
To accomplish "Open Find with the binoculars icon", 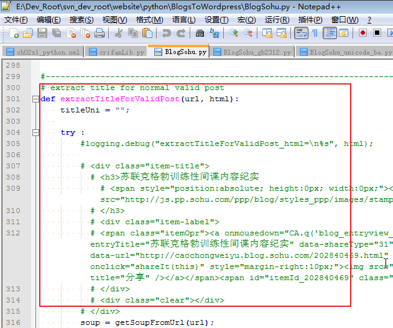I will (200, 33).
